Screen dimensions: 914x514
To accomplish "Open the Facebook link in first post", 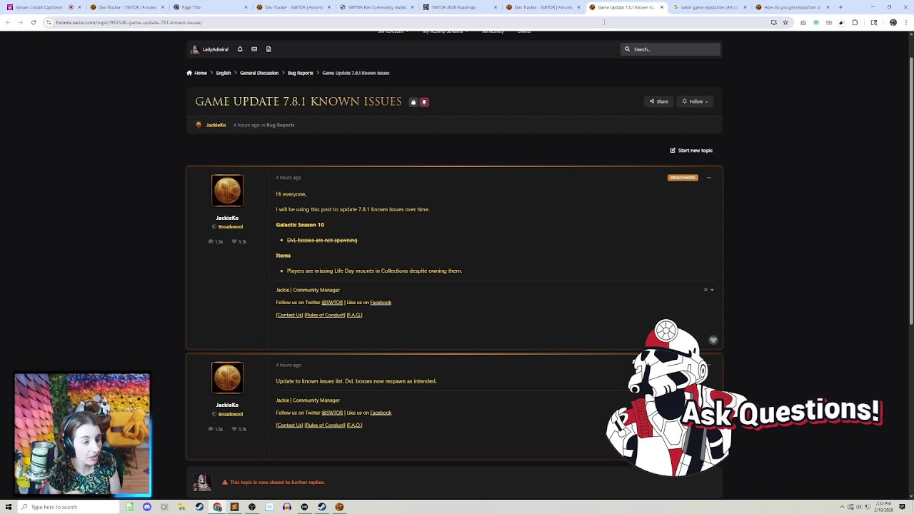I will (381, 303).
